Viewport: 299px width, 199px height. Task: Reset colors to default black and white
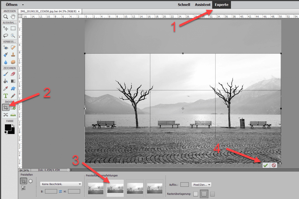[6, 132]
